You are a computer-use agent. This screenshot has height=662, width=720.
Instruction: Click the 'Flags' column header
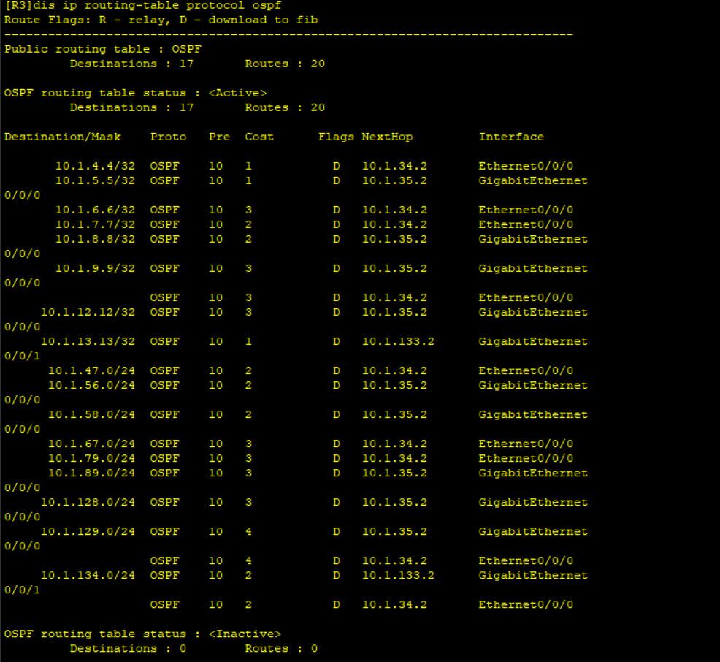click(x=336, y=137)
